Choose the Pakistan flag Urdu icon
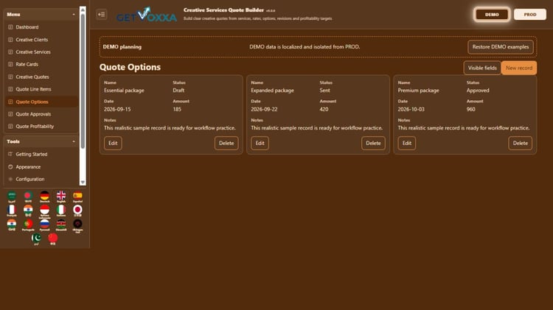Screen dimensions: 553x310 (x=36, y=239)
